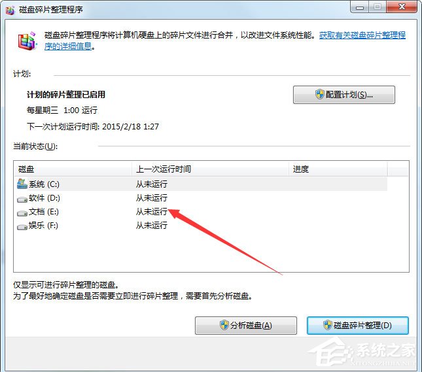The width and height of the screenshot is (422, 372).
Task: Minimize the defragmenter window
Action: coord(360,7)
